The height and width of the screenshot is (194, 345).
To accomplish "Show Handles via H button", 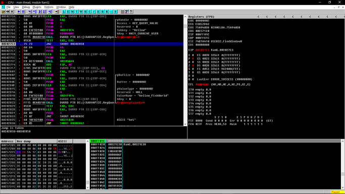I will (85, 12).
